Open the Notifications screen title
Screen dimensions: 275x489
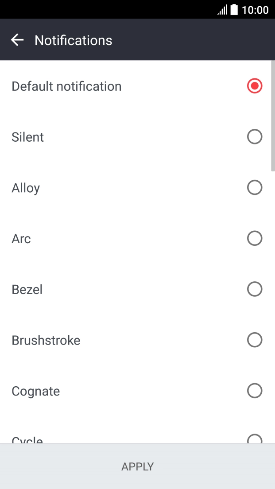pos(74,40)
